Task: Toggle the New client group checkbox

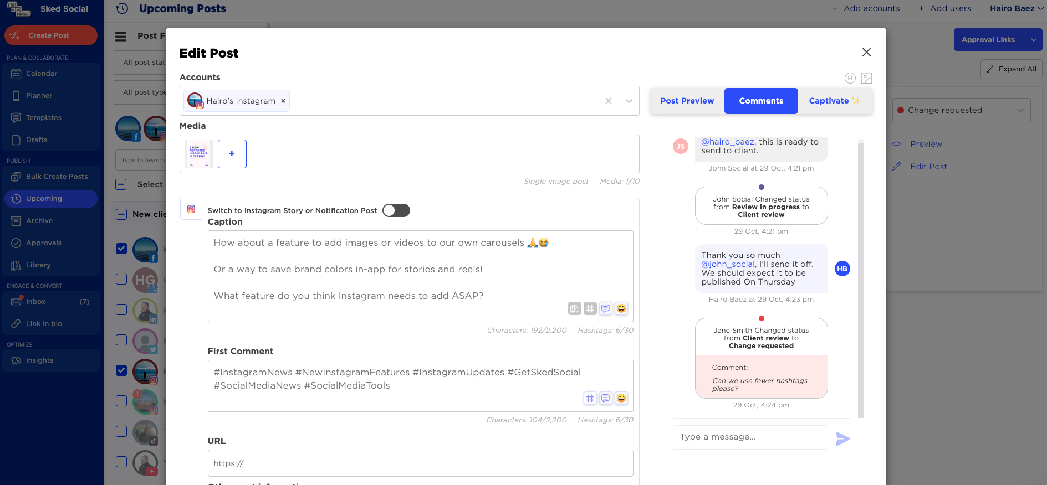Action: coord(121,214)
